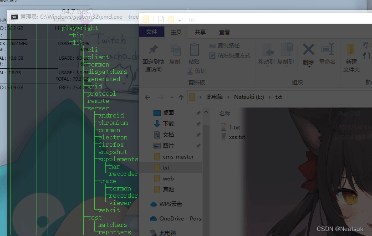This screenshot has width=372, height=236.
Task: Open OneDrive - Personal in navigation pane
Action: coord(176,218)
